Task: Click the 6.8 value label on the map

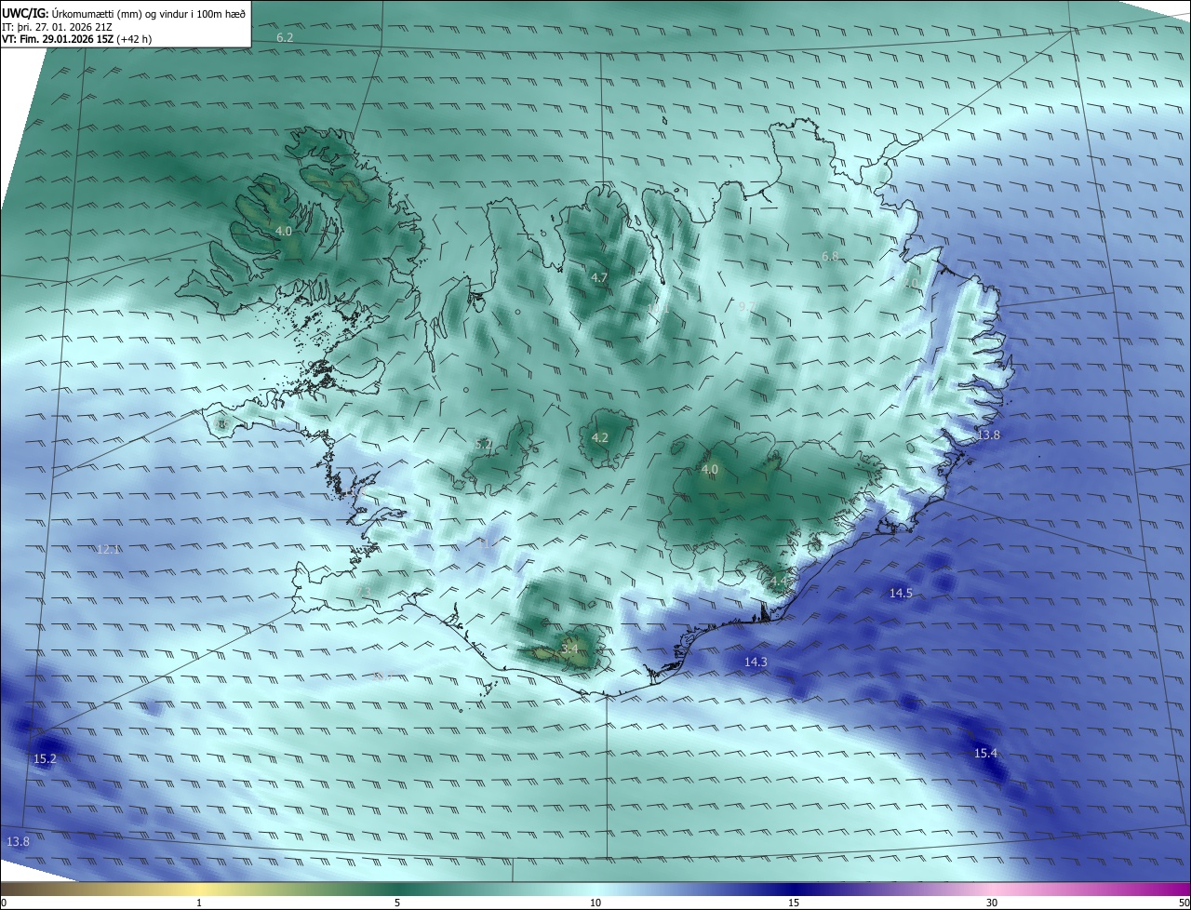Action: point(830,256)
